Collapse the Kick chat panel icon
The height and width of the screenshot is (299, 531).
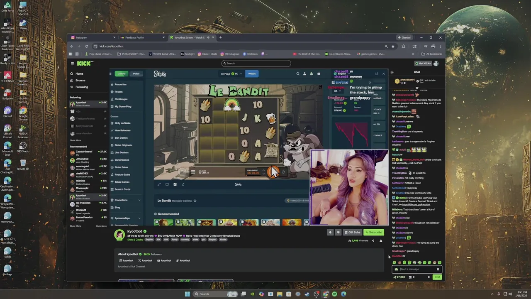tap(392, 72)
